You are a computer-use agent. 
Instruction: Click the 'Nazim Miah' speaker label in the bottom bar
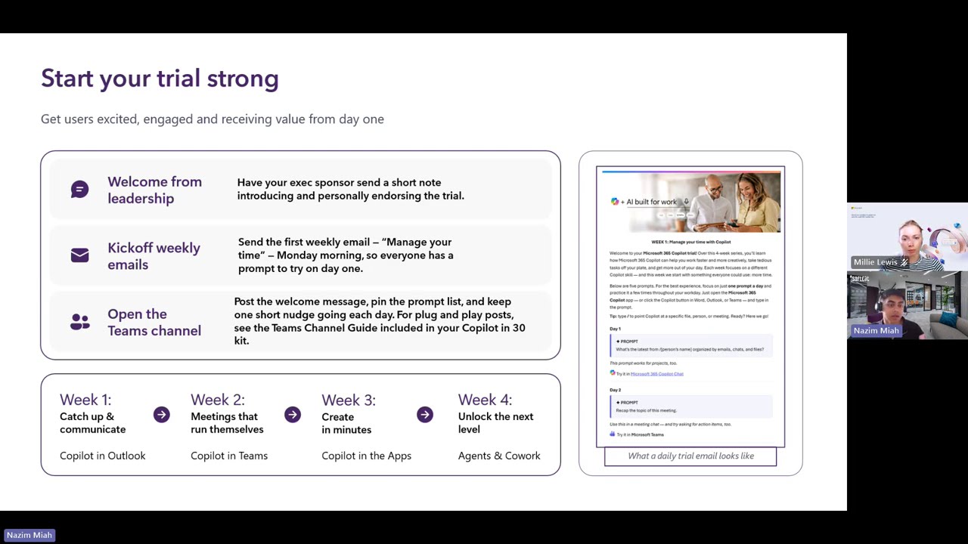click(x=29, y=535)
